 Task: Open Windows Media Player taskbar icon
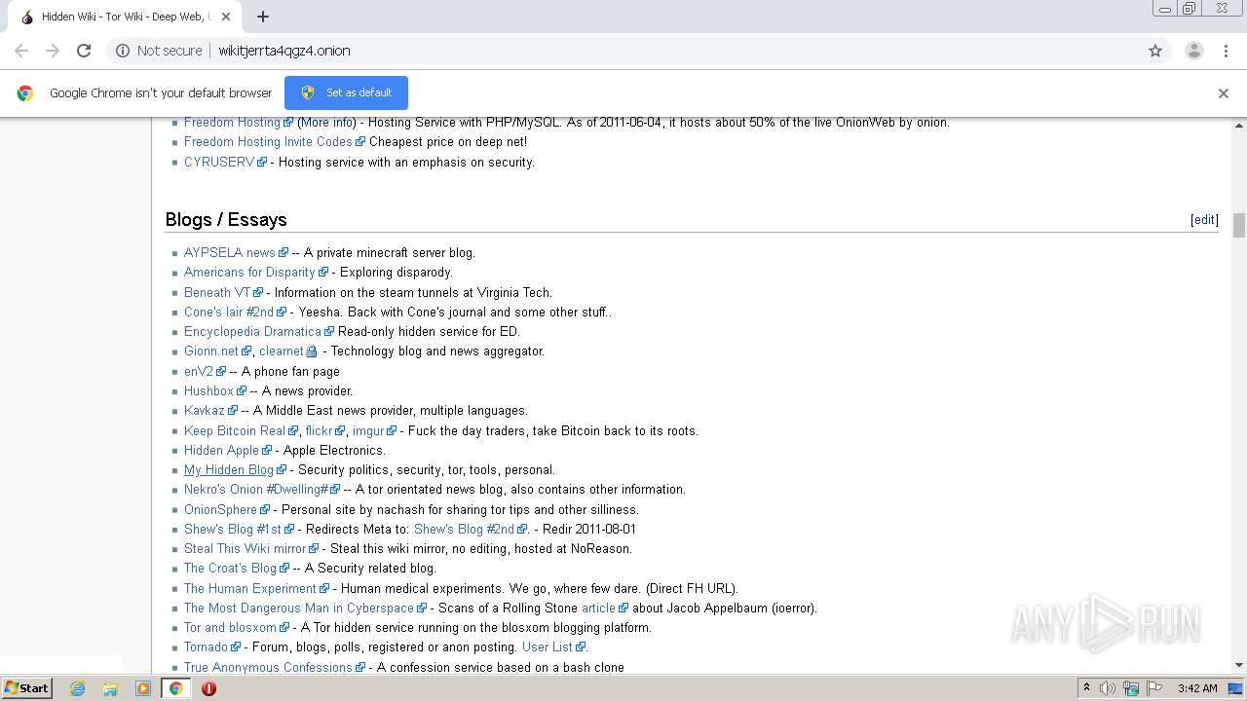coord(143,688)
